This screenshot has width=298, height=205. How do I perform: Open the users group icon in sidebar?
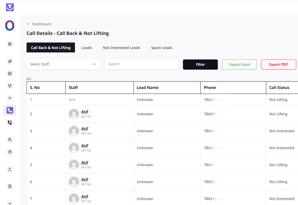click(x=10, y=140)
